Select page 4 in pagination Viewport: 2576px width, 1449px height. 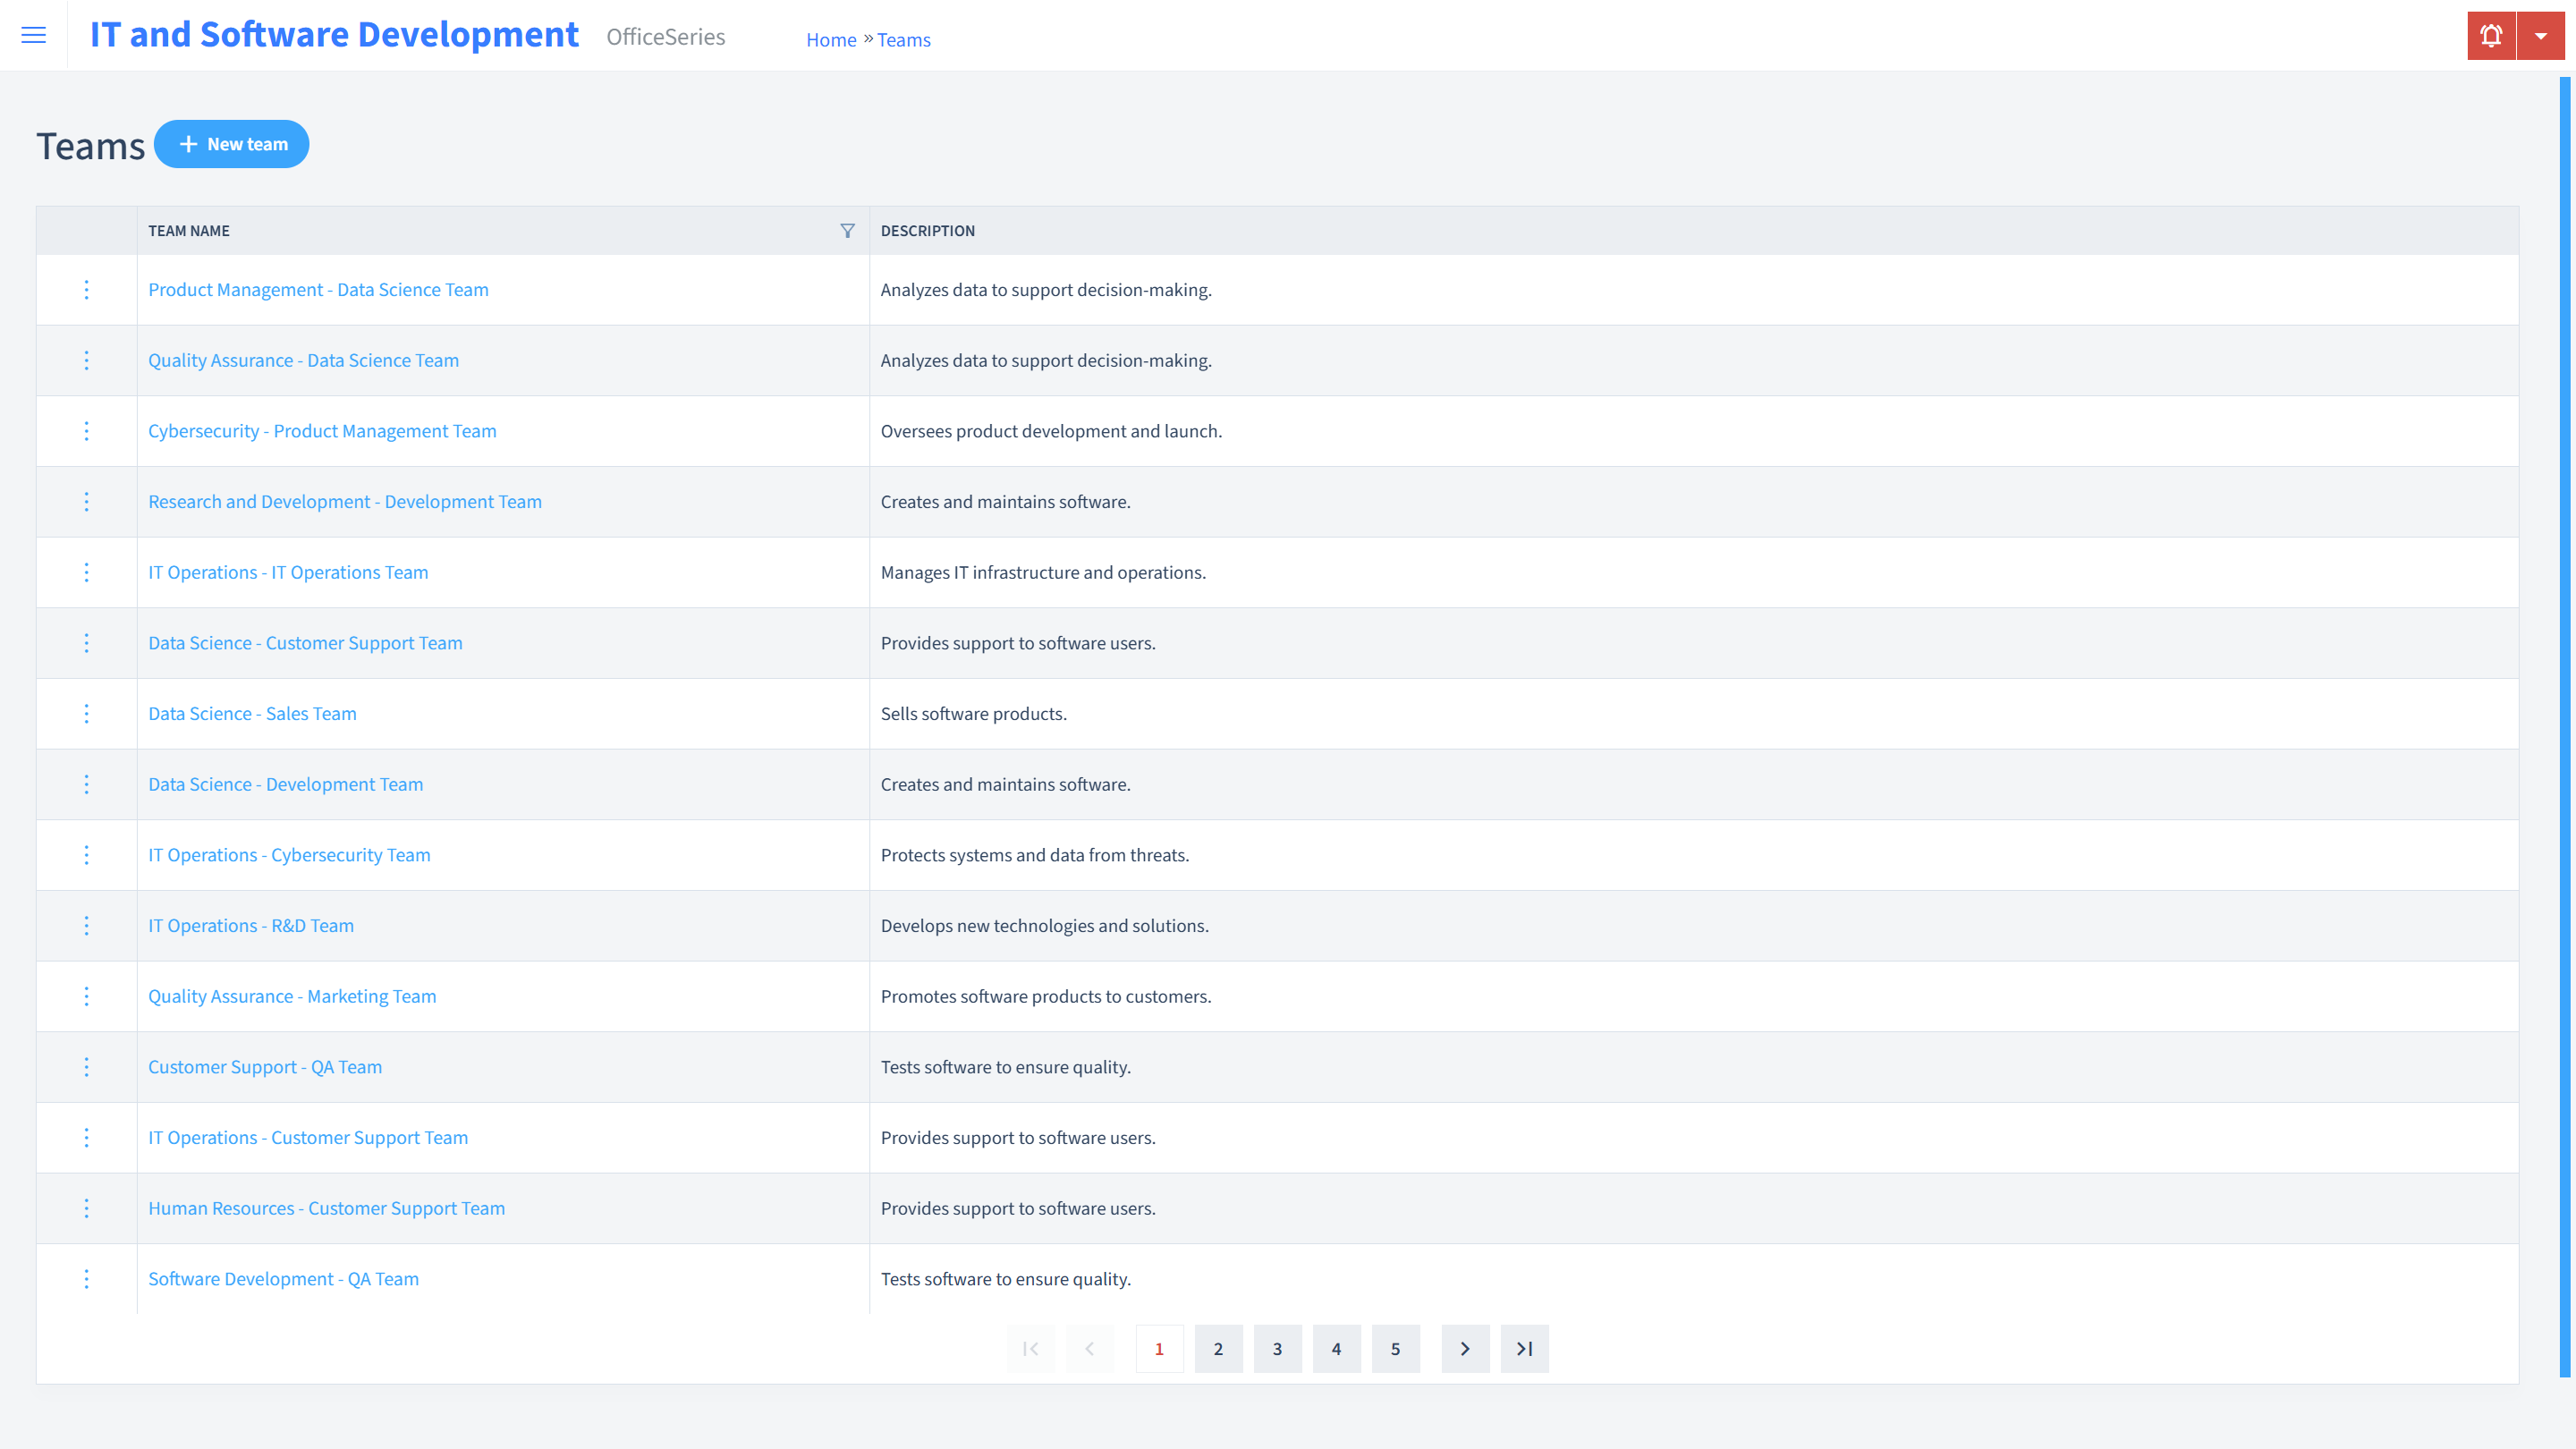[x=1337, y=1348]
